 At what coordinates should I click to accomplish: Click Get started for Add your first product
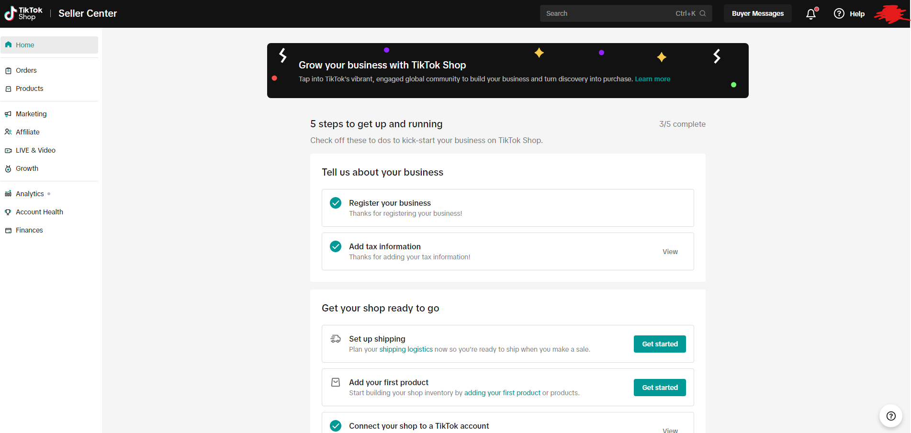660,388
